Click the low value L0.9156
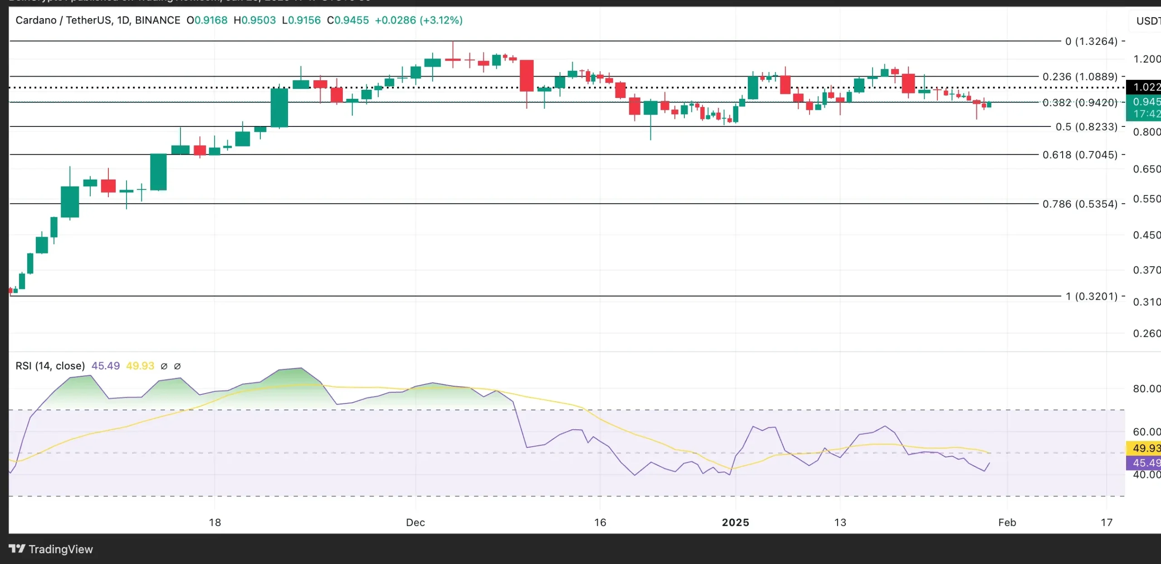The image size is (1161, 564). click(301, 20)
